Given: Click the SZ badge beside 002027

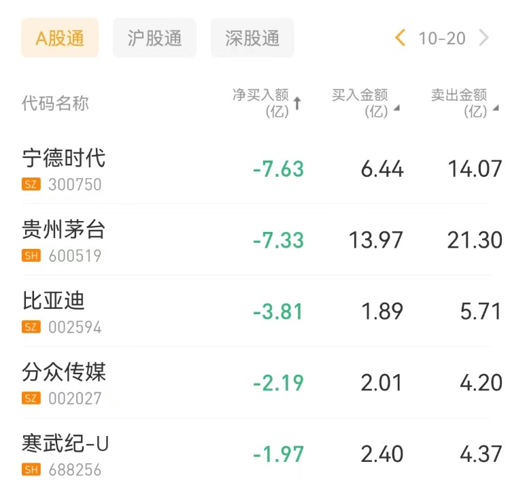Looking at the screenshot, I should click(x=31, y=399).
